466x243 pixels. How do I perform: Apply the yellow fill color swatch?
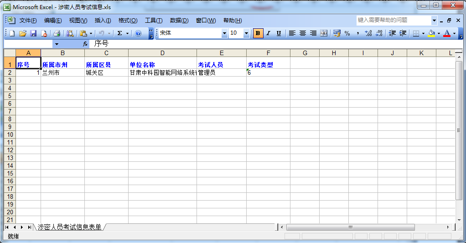431,33
